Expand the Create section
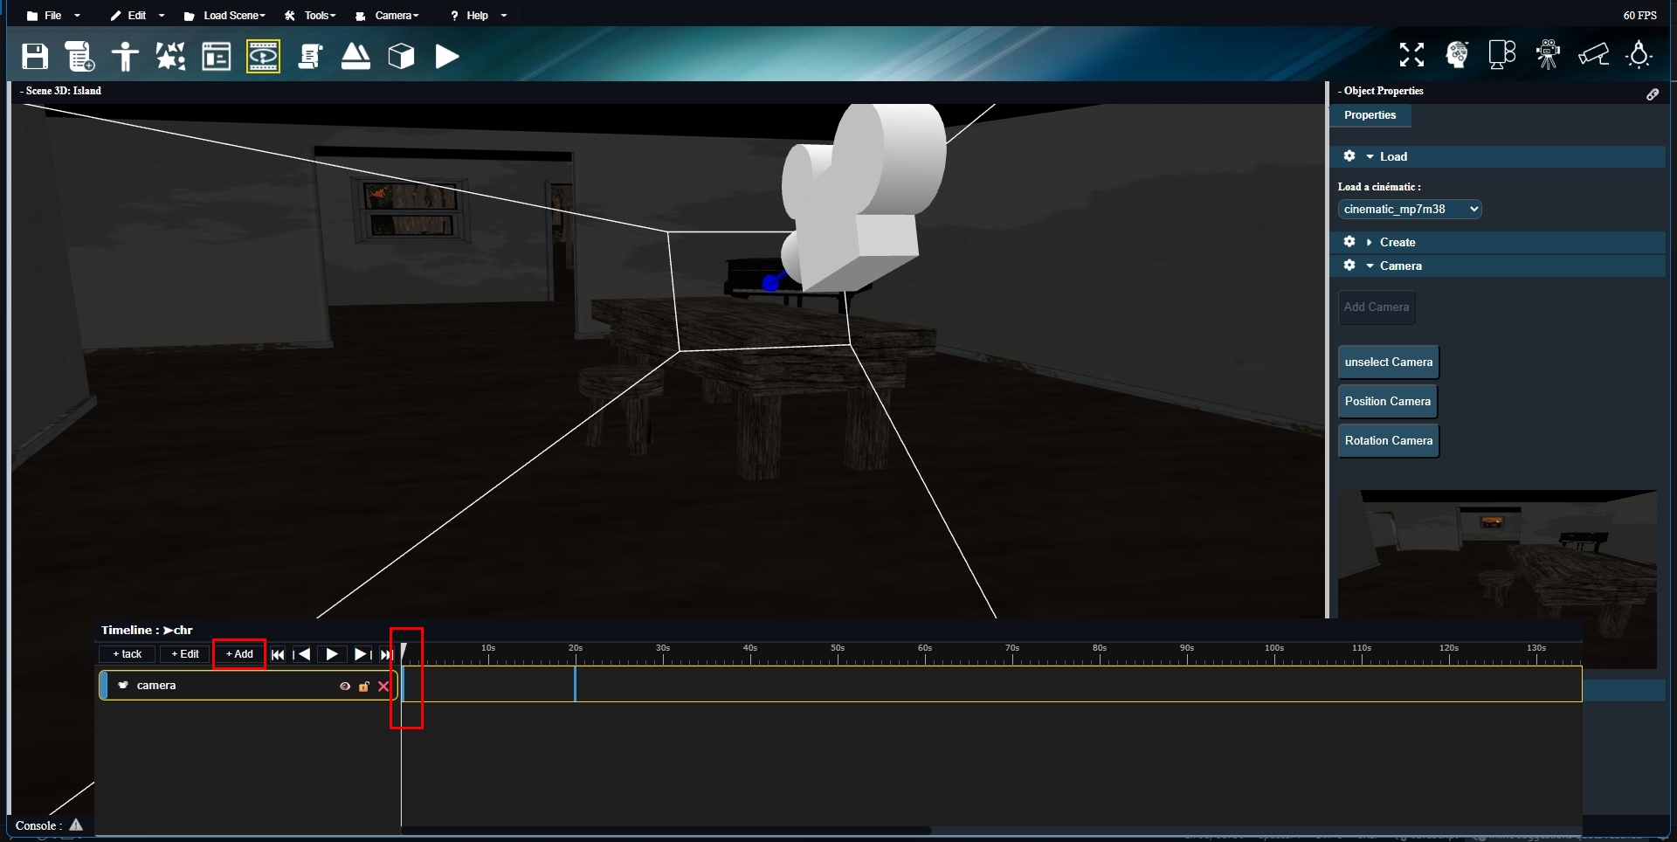The image size is (1677, 842). [x=1397, y=243]
